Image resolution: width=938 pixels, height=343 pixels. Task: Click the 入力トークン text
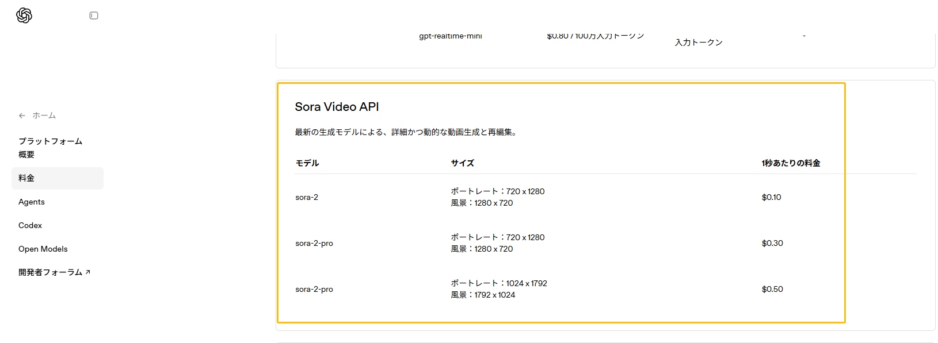point(699,43)
